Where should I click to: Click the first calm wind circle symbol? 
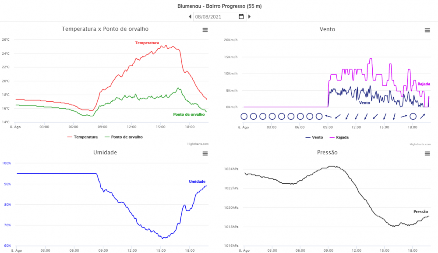pos(244,116)
